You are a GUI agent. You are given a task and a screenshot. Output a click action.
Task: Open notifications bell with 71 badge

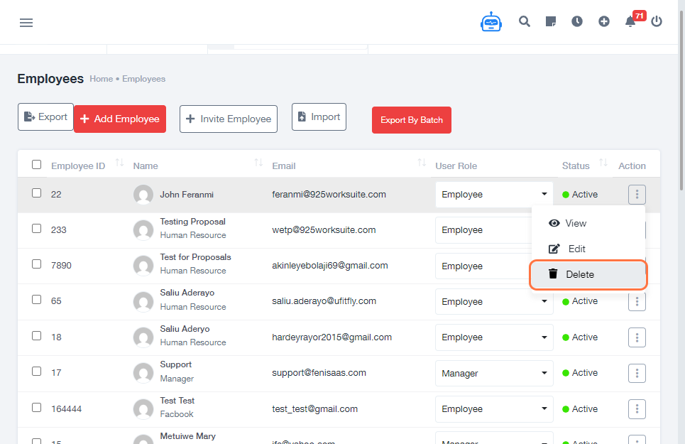[630, 21]
